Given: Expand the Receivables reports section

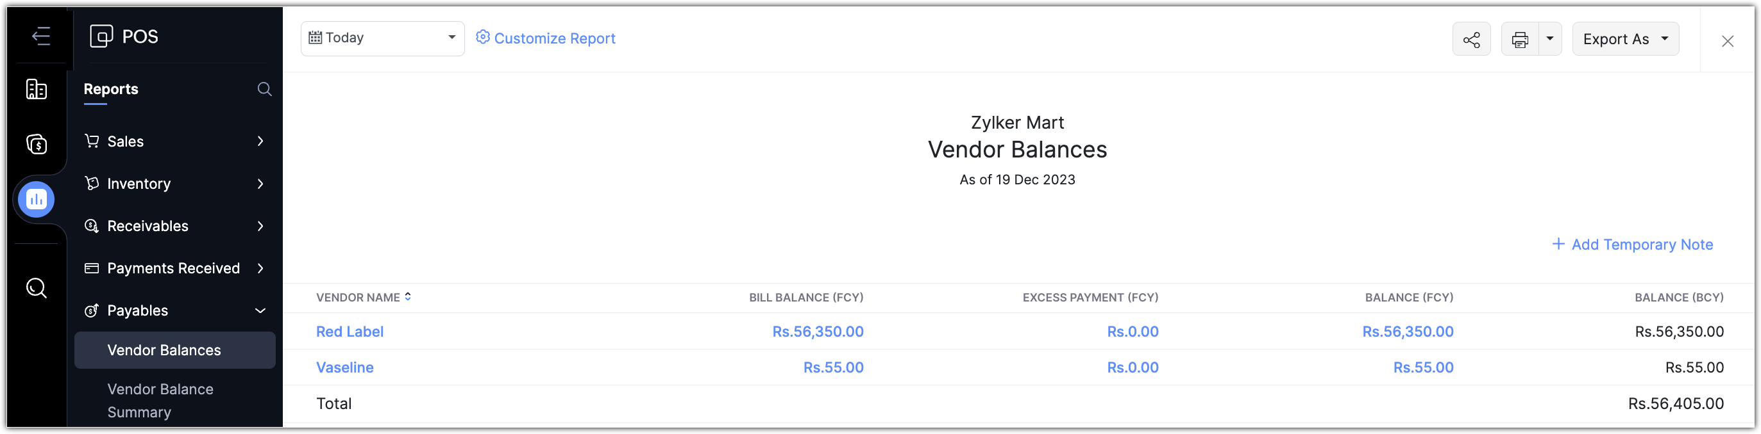Looking at the screenshot, I should pyautogui.click(x=174, y=226).
